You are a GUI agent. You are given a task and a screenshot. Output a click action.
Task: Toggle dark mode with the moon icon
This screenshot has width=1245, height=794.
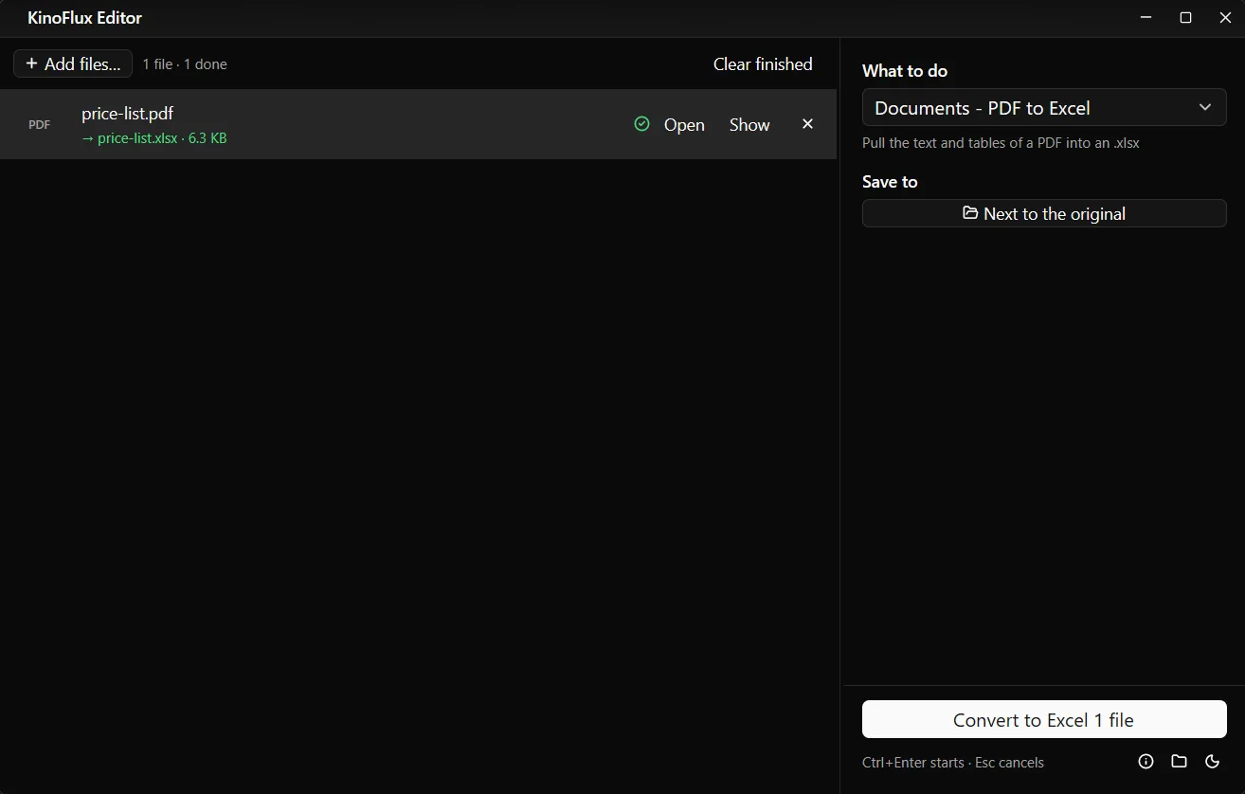tap(1212, 762)
